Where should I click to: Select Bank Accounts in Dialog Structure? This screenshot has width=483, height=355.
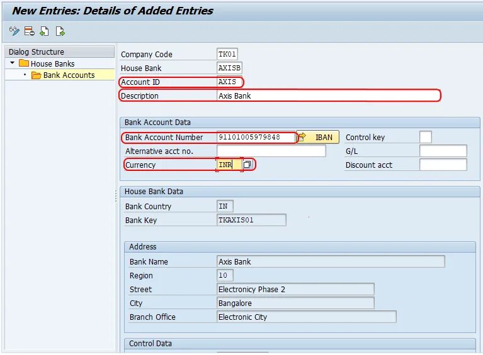point(69,75)
